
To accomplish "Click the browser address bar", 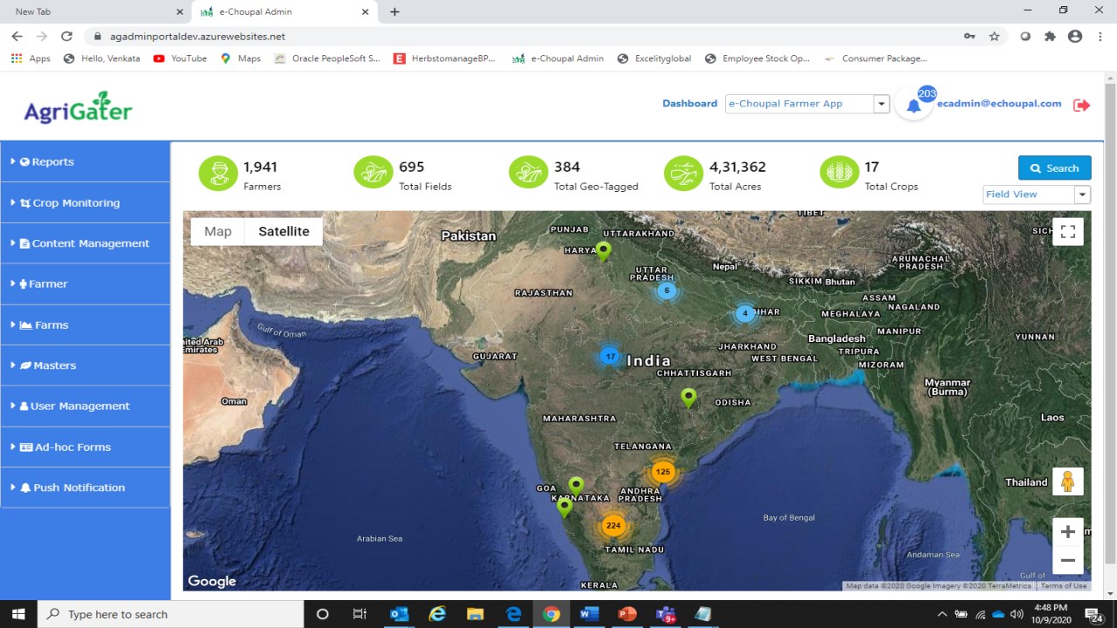I will pyautogui.click(x=524, y=37).
